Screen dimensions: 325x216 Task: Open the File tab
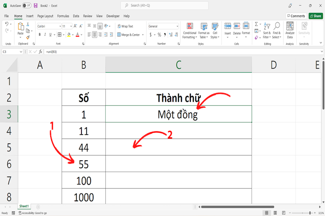6,16
